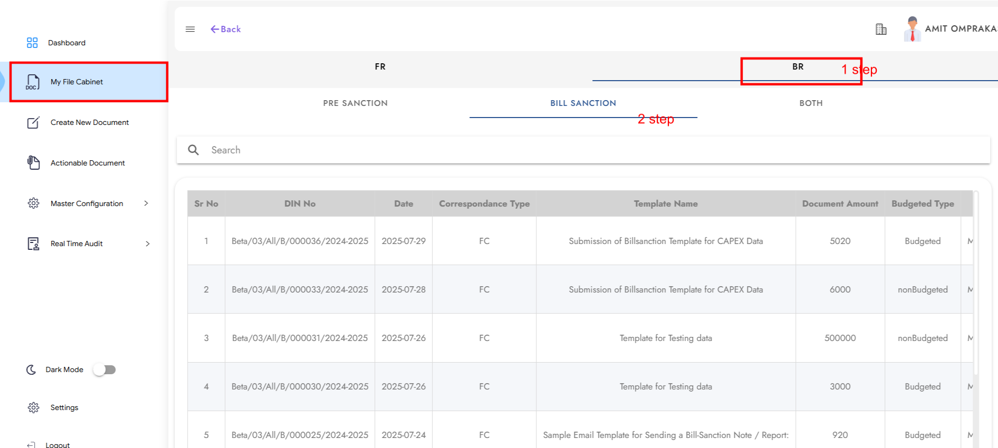Click the Actionable Document clip icon
Screen dimensions: 998x448
pos(33,163)
